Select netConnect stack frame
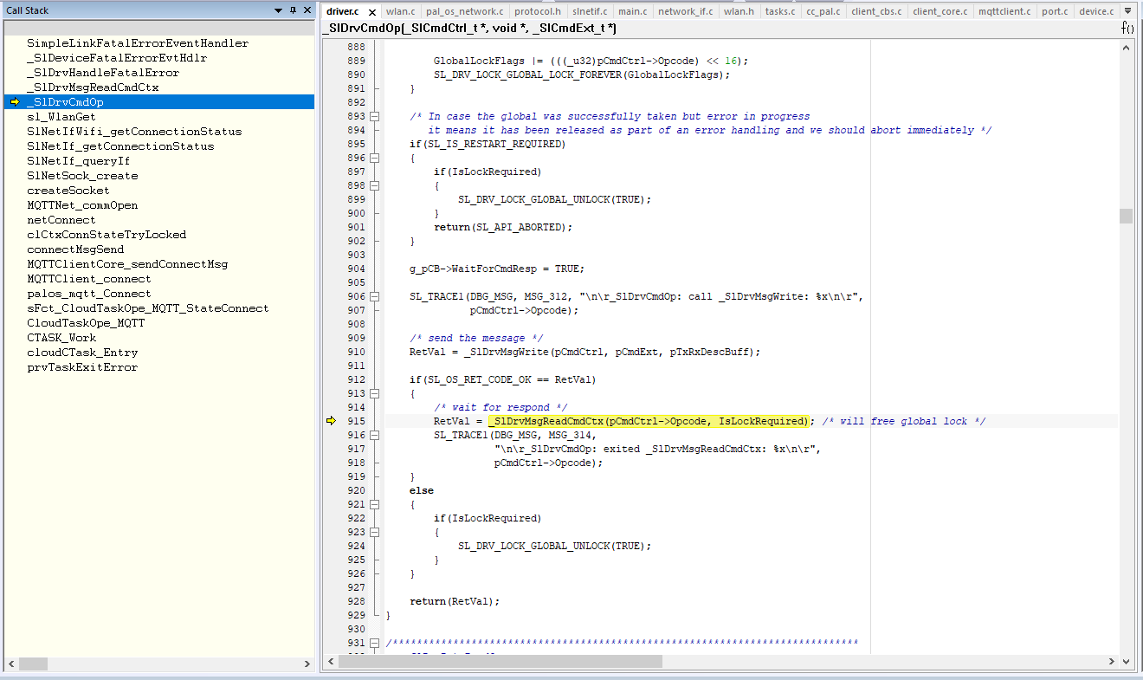 point(61,220)
